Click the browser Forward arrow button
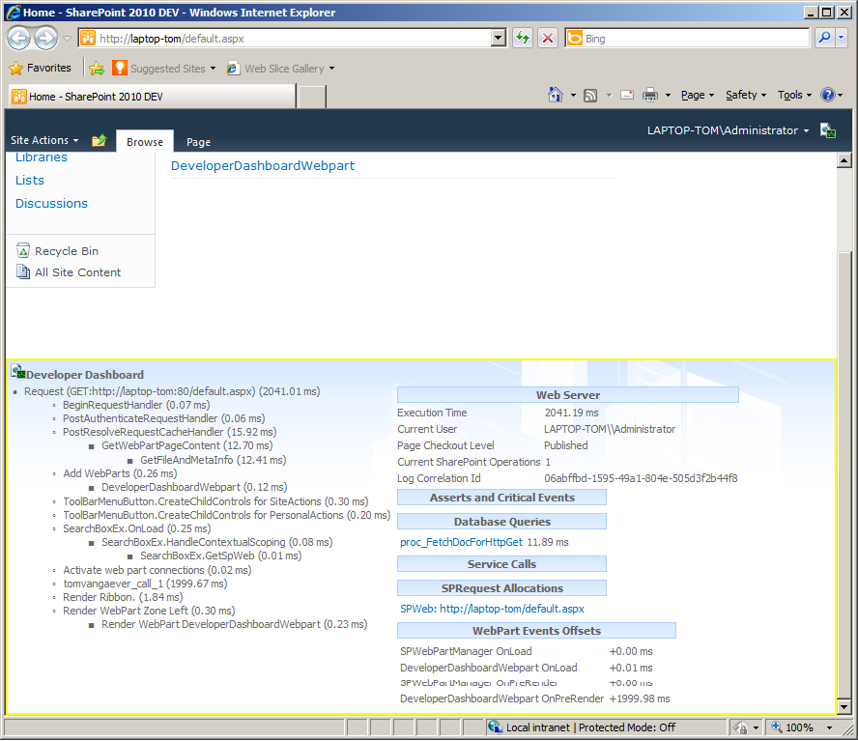 pyautogui.click(x=46, y=38)
